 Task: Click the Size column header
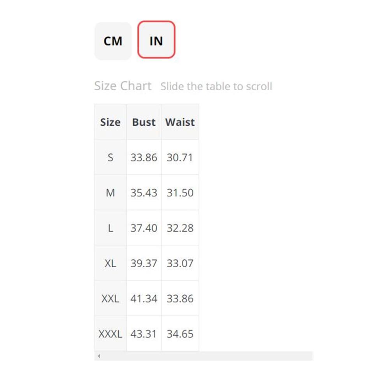click(110, 122)
